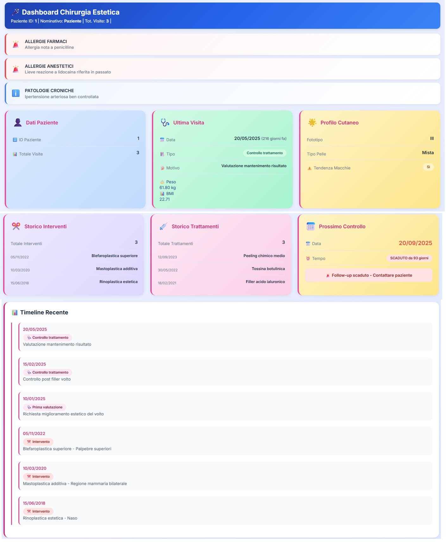Click the siren icon for Allergie Anestetici
Screen dimensions: 446x542
coord(16,69)
